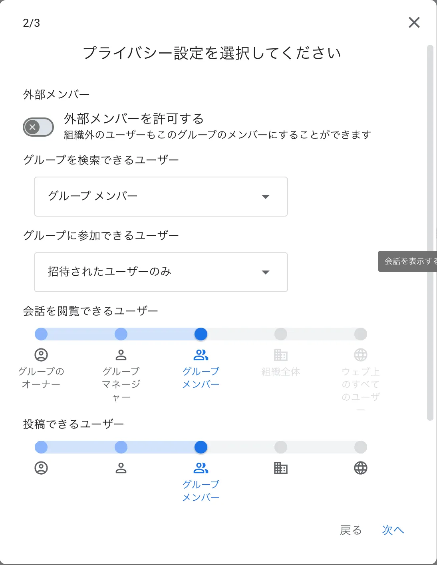This screenshot has width=437, height=565.
Task: Enable the 外部メンバーを許可する toggle
Action: (x=38, y=127)
